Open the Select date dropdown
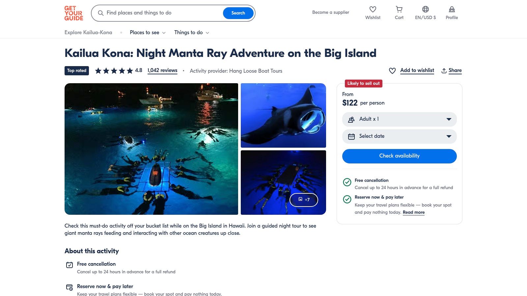This screenshot has width=527, height=296. (x=399, y=136)
